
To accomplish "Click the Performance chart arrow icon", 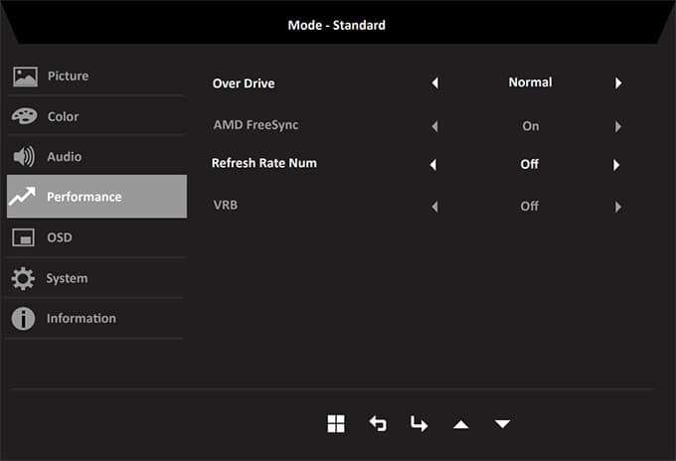I will pos(23,197).
